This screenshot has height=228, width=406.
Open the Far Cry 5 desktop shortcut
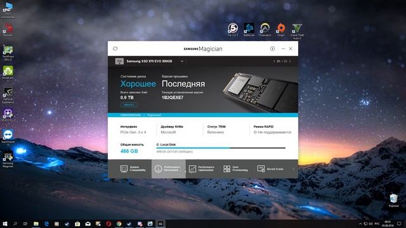point(233,30)
